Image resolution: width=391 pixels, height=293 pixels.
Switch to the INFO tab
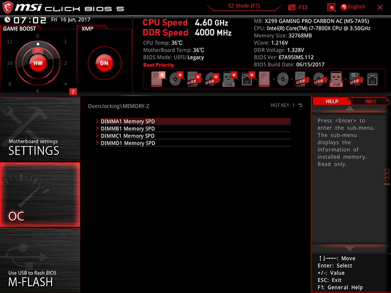[370, 101]
